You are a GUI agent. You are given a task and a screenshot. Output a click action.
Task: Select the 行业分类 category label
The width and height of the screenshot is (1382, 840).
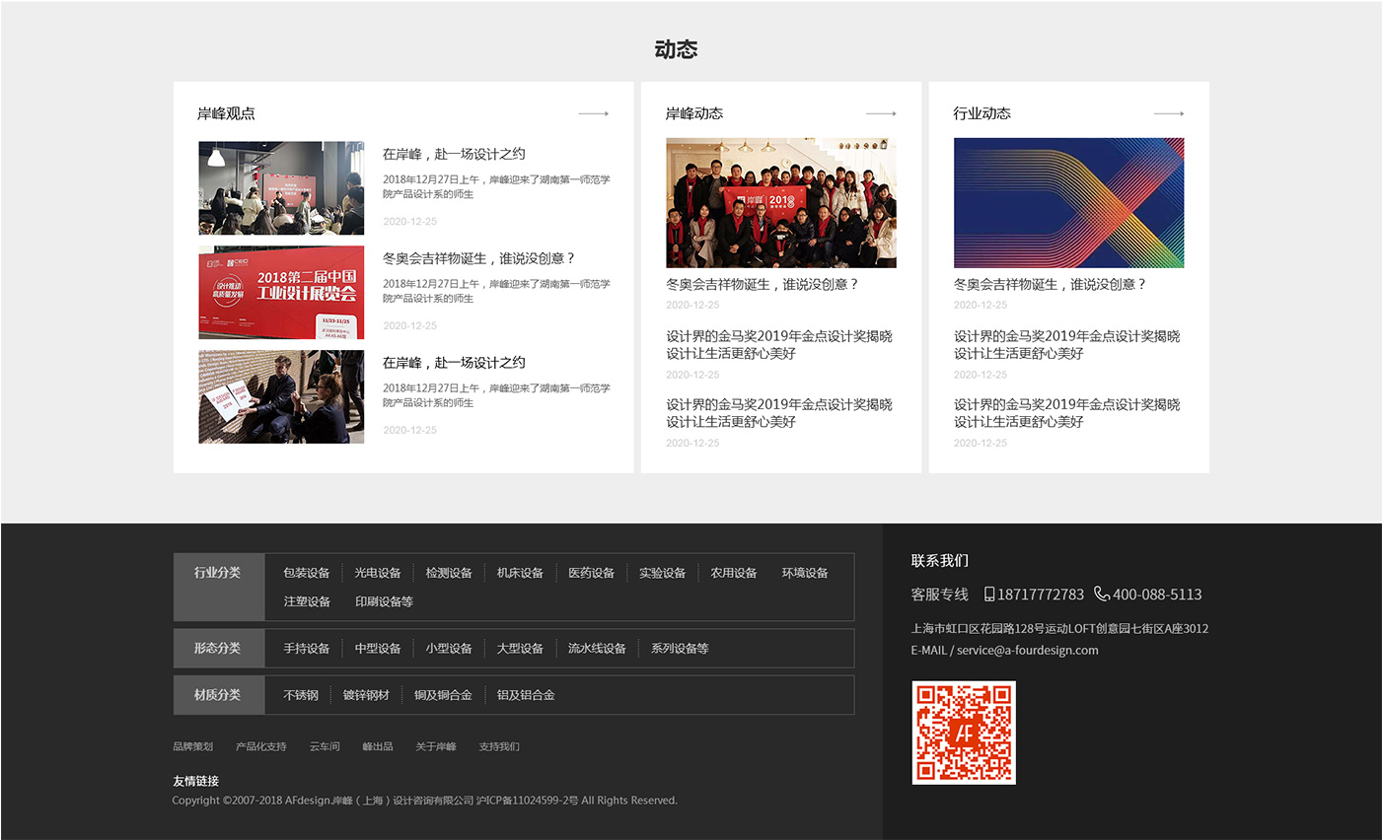[218, 573]
